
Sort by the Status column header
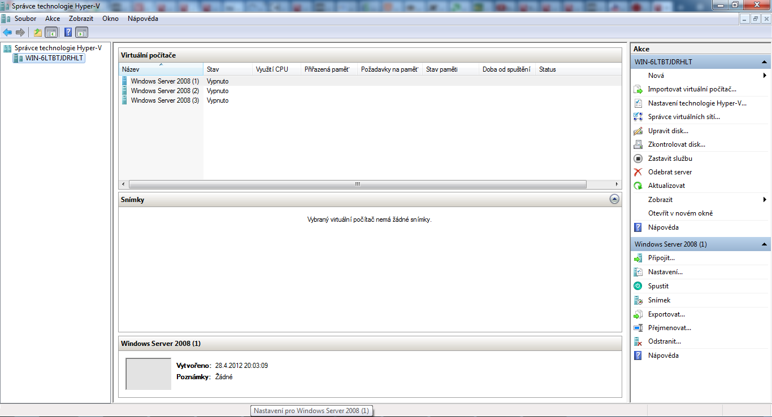pos(578,69)
